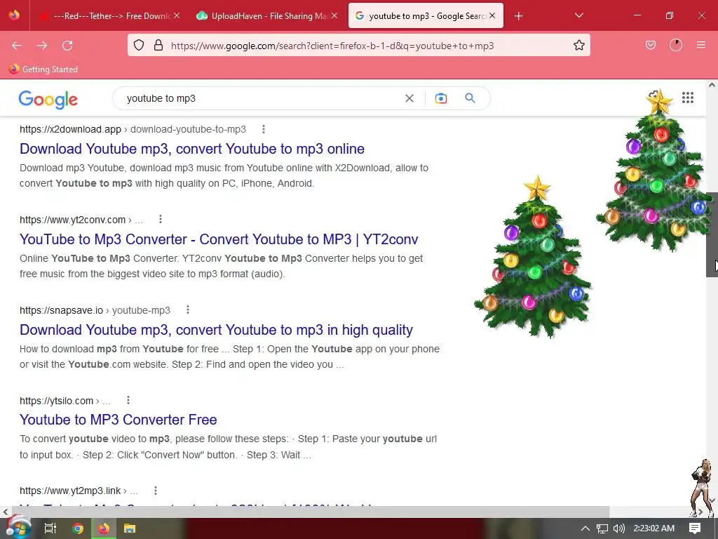Viewport: 718px width, 539px height.
Task: Open options for yt2conv.com result
Action: [161, 220]
